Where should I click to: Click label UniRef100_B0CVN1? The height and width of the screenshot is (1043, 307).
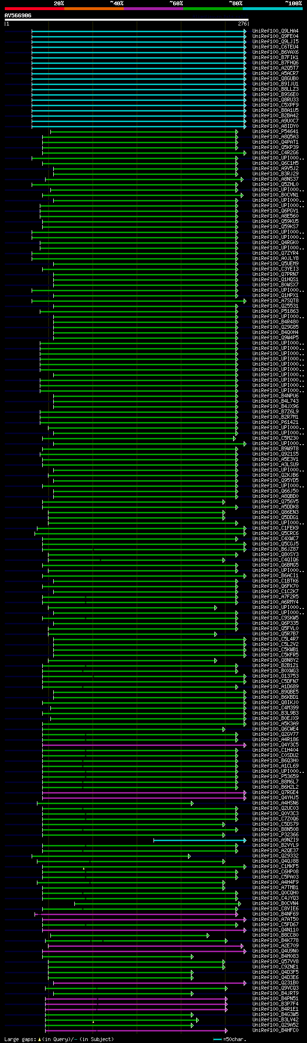275,195
